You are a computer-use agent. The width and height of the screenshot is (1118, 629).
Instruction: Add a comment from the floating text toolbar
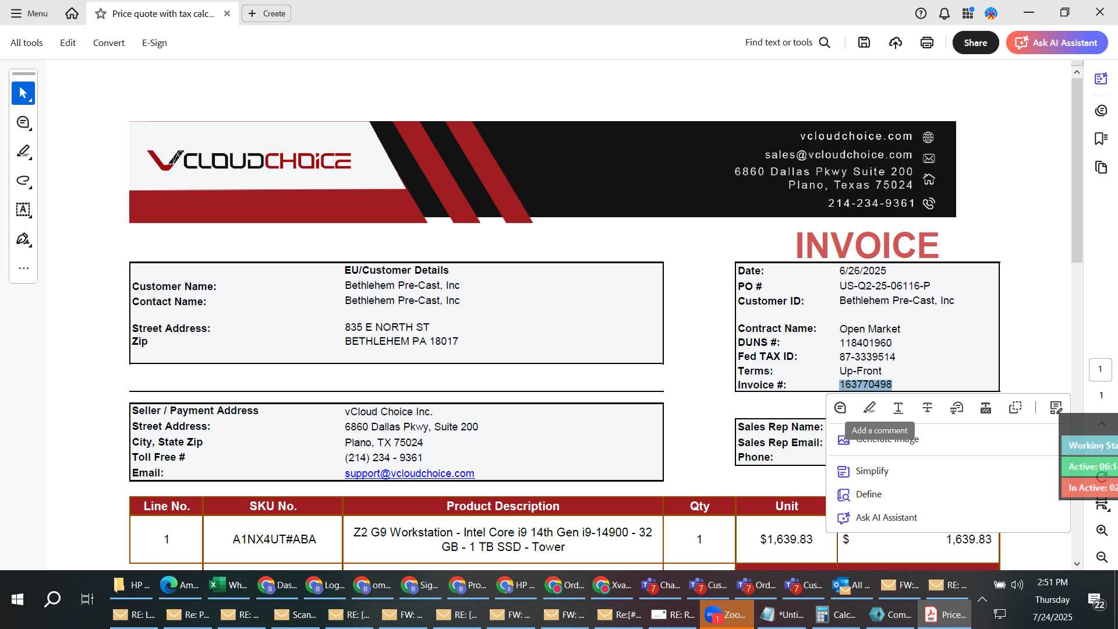pos(840,408)
